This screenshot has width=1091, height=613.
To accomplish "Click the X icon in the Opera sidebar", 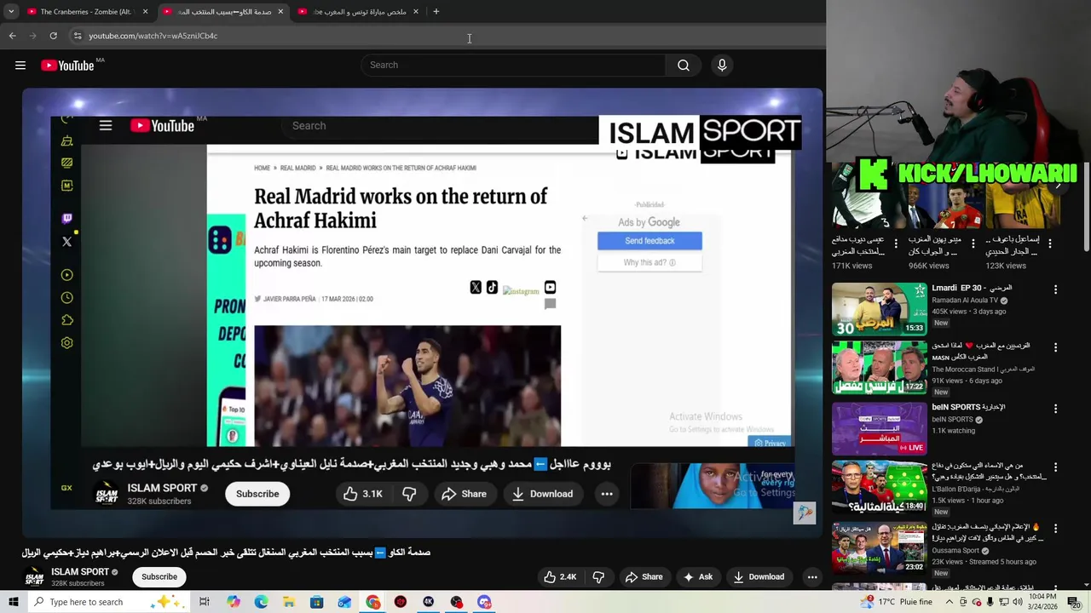I will [x=66, y=242].
